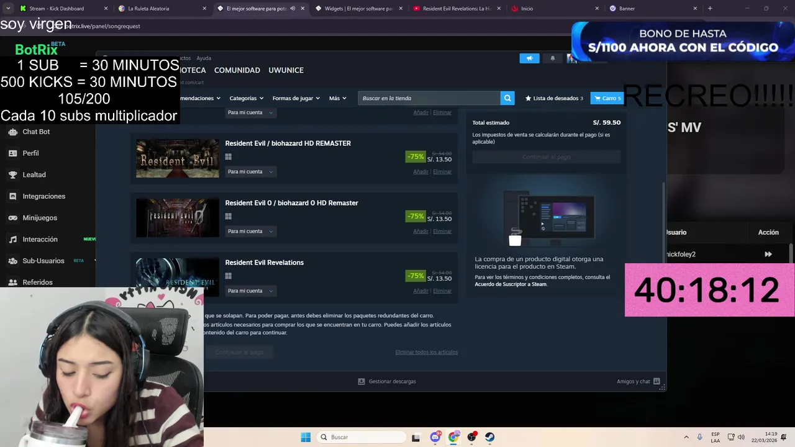Open the Resident Evil HD REMASTER thumbnail

tap(178, 158)
